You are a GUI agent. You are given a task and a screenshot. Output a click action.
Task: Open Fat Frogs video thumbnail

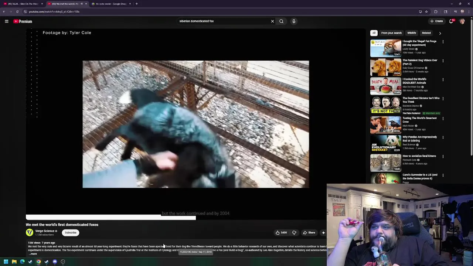[x=385, y=48]
